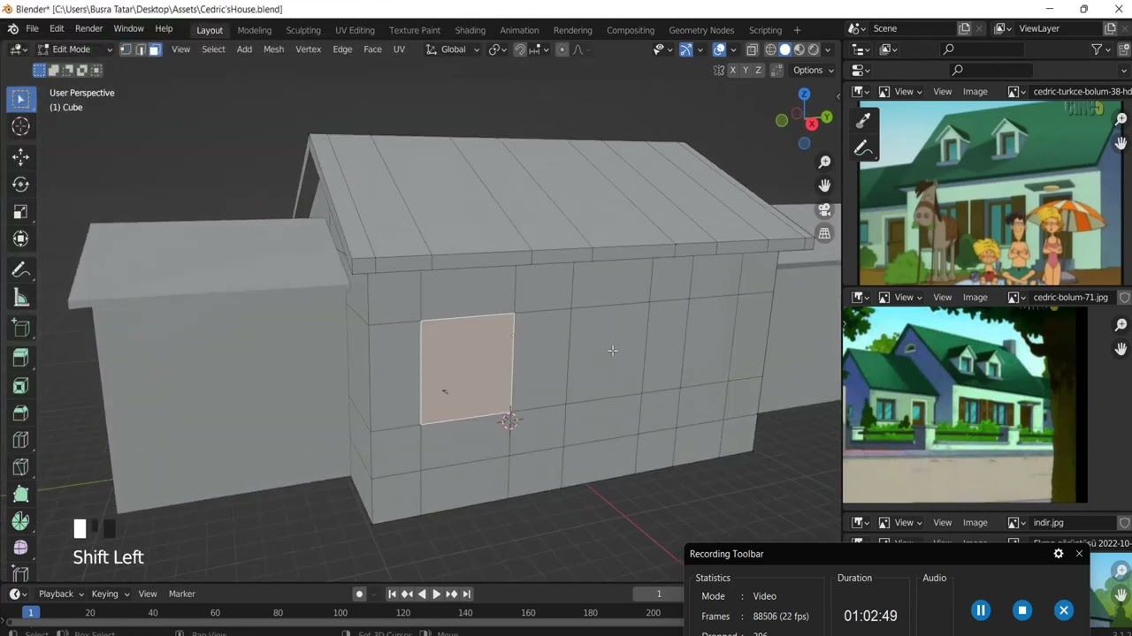Open the Face menu

(372, 49)
